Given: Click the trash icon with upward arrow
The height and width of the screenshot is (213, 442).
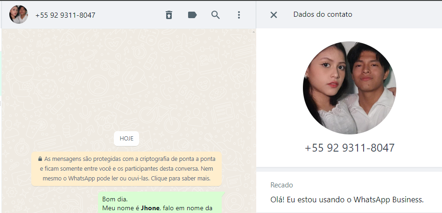Looking at the screenshot, I should pyautogui.click(x=168, y=15).
